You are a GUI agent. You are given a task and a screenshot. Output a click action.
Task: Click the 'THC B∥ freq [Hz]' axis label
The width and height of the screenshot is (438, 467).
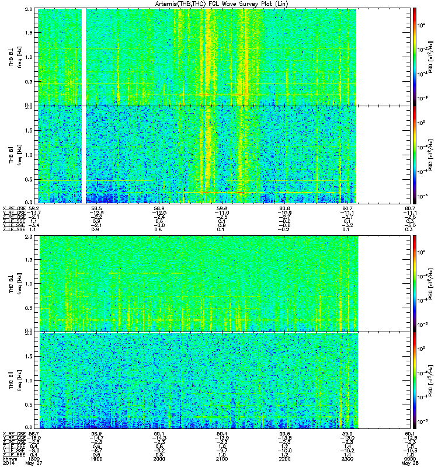tap(16, 381)
